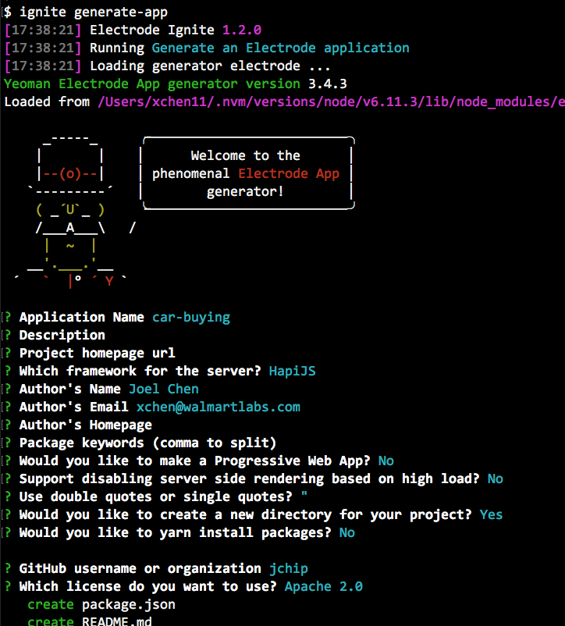Select application name value 'car-buying'
The image size is (565, 626).
pos(191,317)
